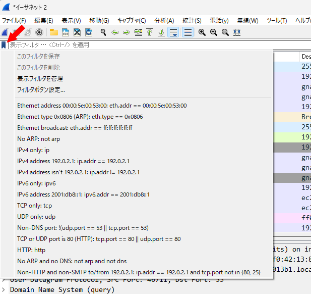Choose IPv4 only: ip filter
Viewport: 311px width, 294px height.
(143, 150)
